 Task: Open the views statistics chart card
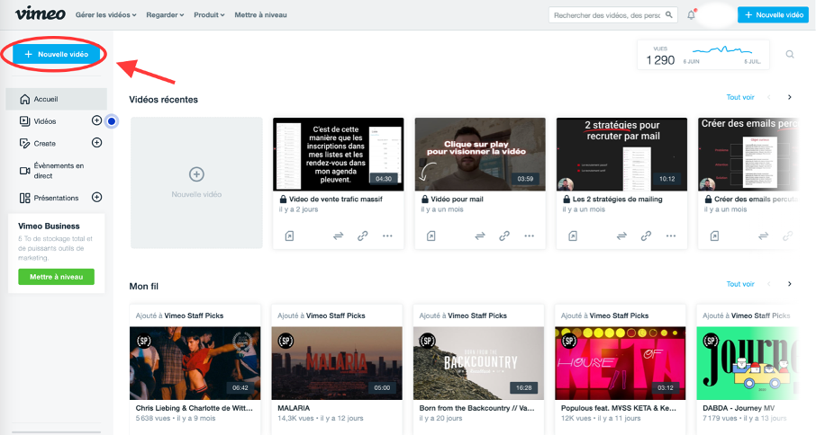click(703, 55)
